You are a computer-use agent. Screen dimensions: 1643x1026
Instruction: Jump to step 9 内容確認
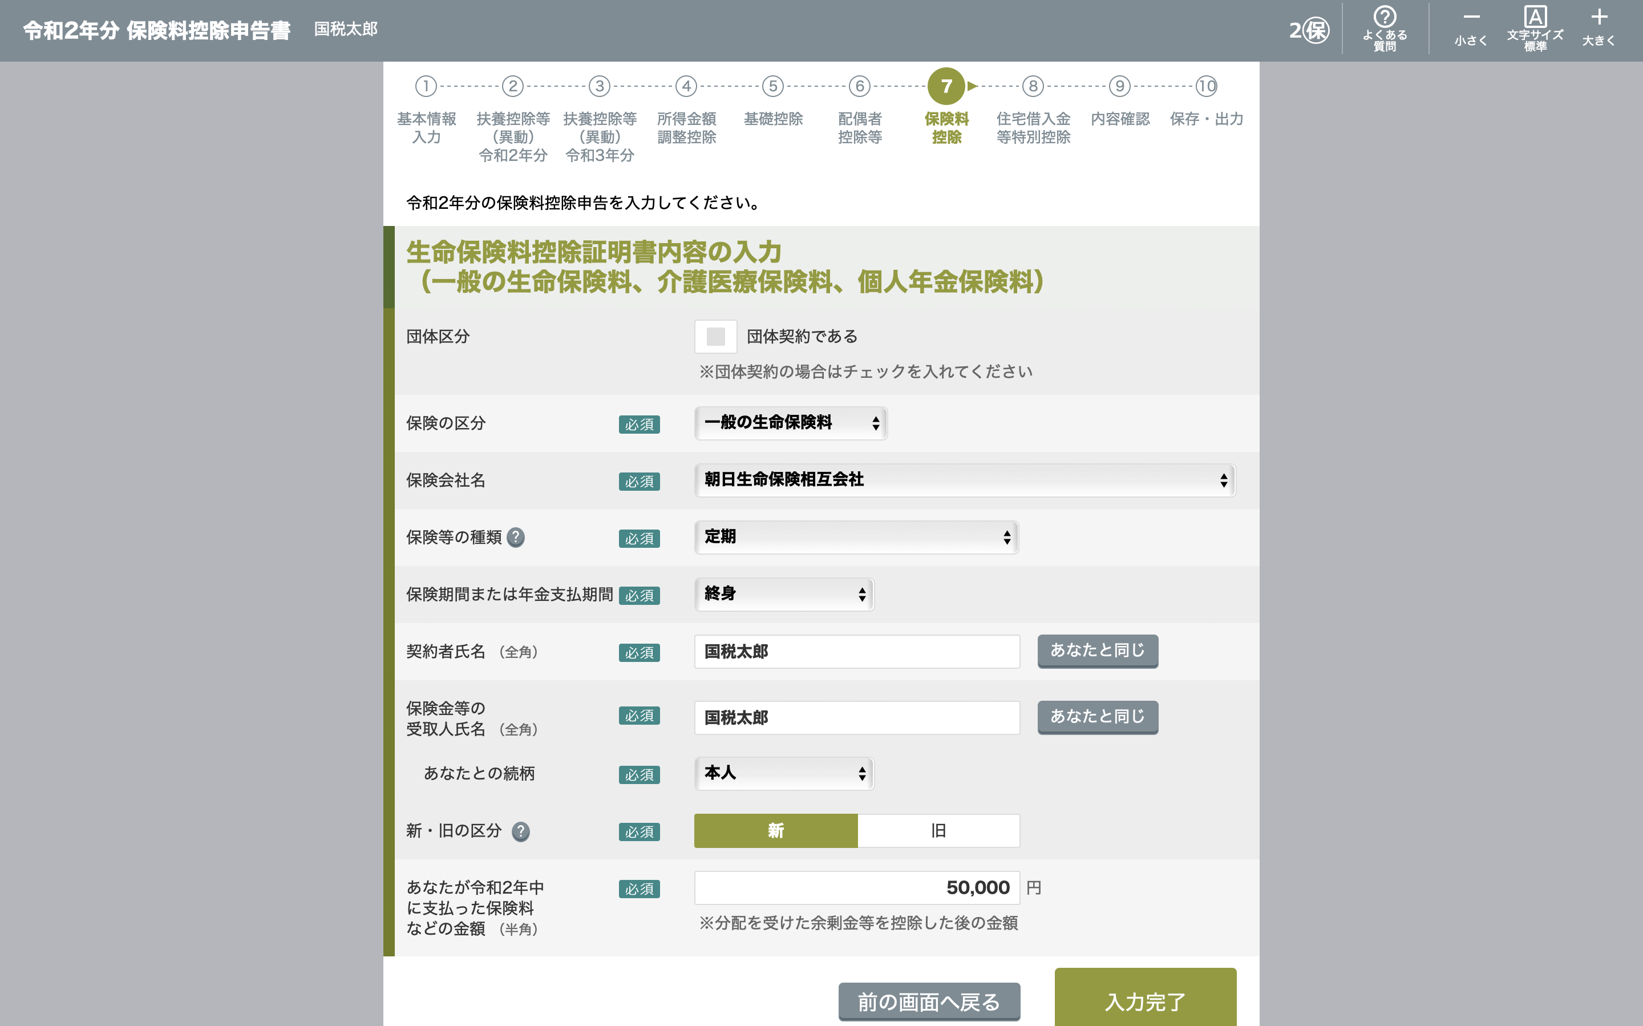1119,86
